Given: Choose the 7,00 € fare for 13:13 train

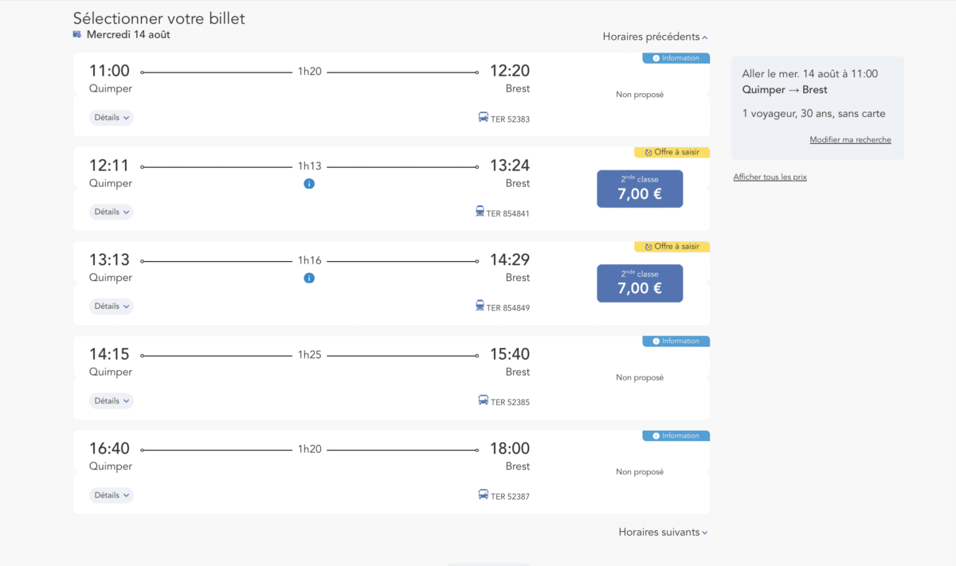Looking at the screenshot, I should [x=640, y=283].
